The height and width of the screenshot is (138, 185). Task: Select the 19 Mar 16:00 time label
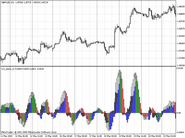(x=140, y=136)
